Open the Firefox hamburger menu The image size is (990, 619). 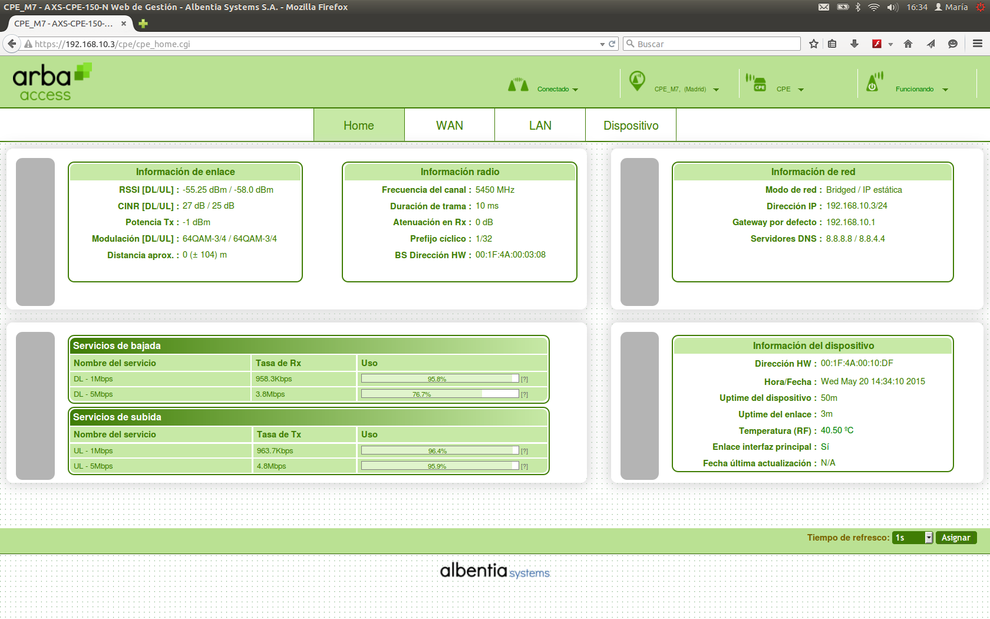[x=978, y=44]
